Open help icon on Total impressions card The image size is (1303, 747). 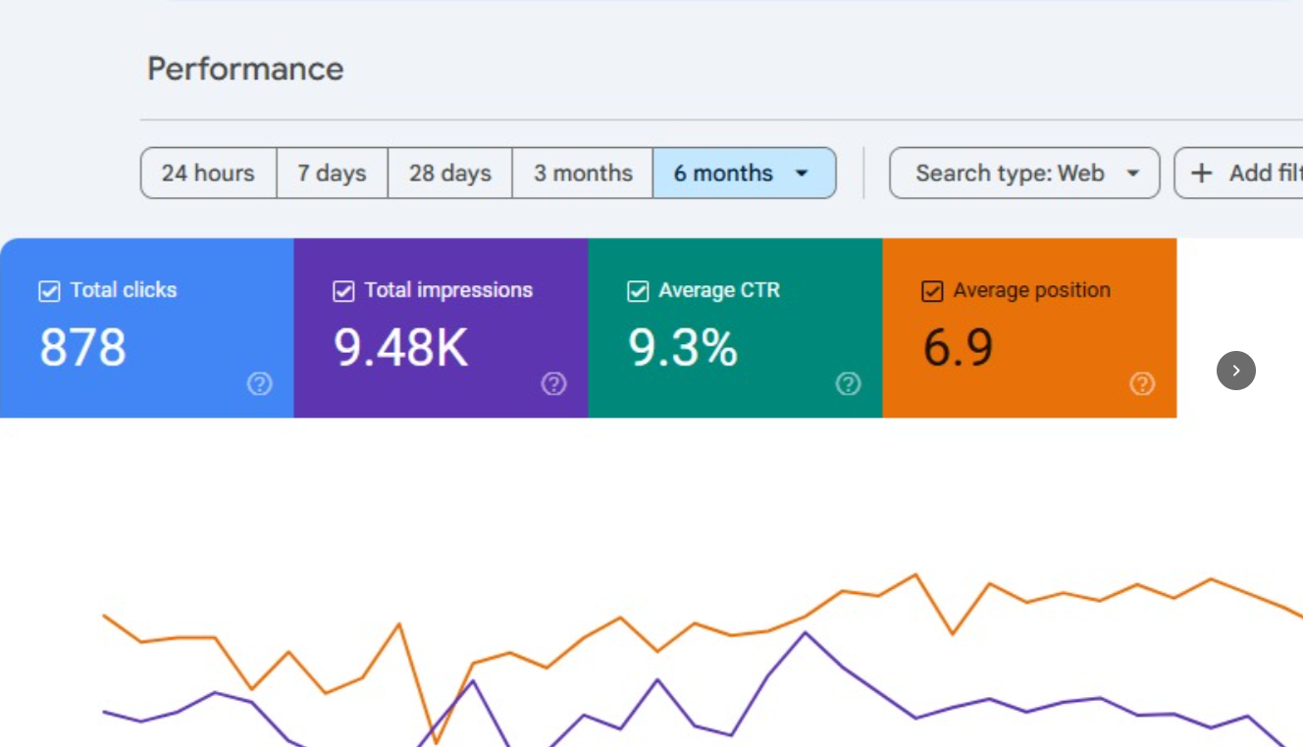(x=553, y=383)
